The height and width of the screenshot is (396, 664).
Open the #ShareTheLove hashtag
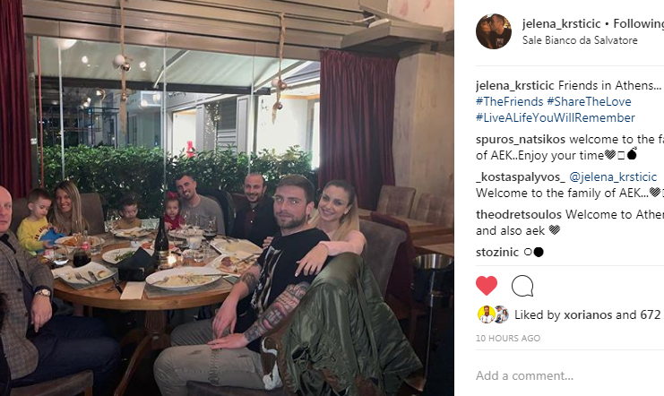coord(589,101)
